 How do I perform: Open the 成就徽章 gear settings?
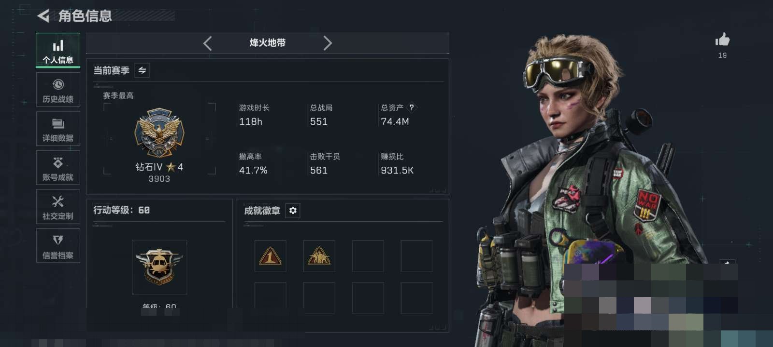tap(293, 211)
